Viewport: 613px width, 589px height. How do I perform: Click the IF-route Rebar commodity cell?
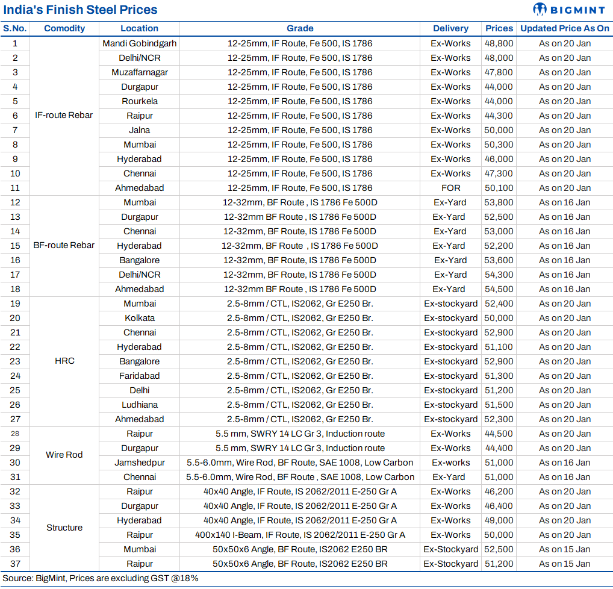64,115
